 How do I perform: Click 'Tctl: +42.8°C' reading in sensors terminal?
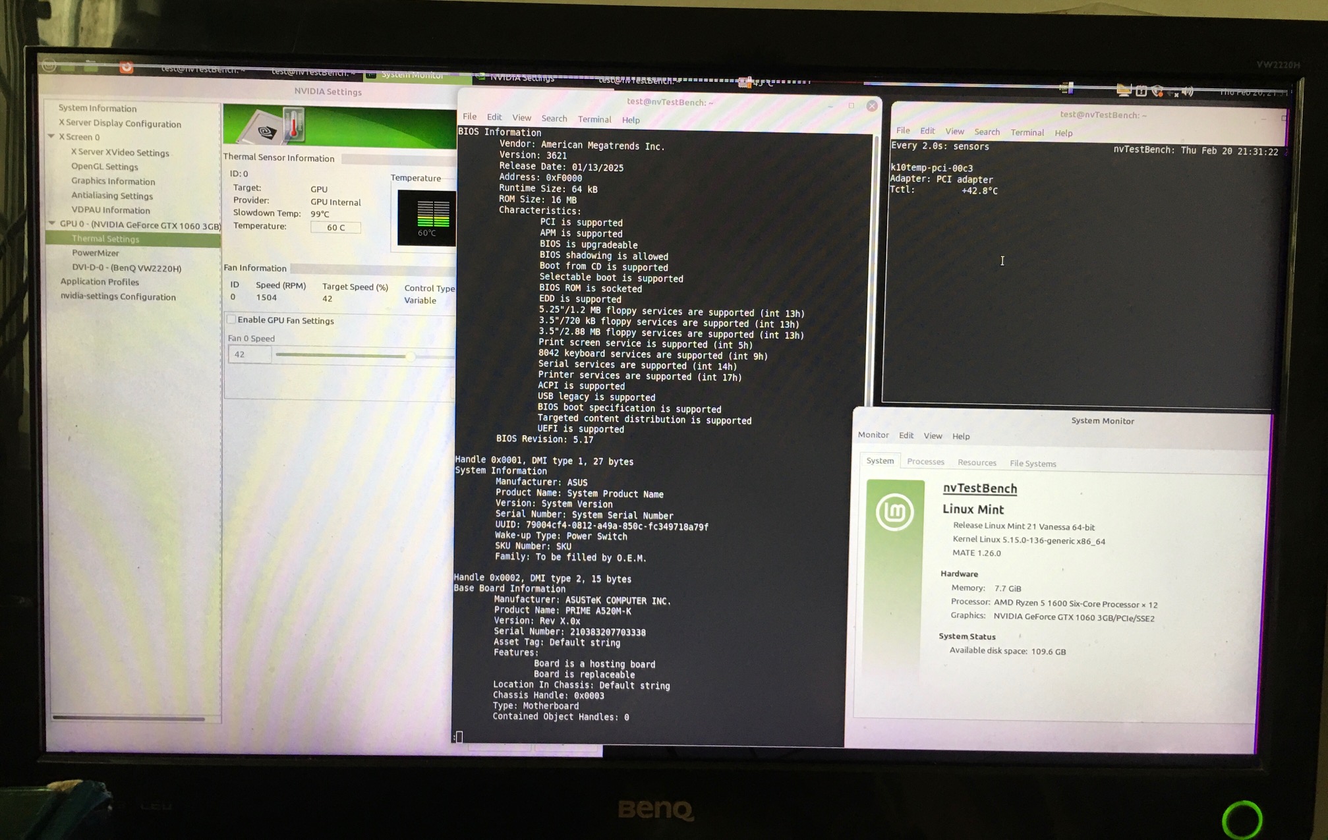944,190
